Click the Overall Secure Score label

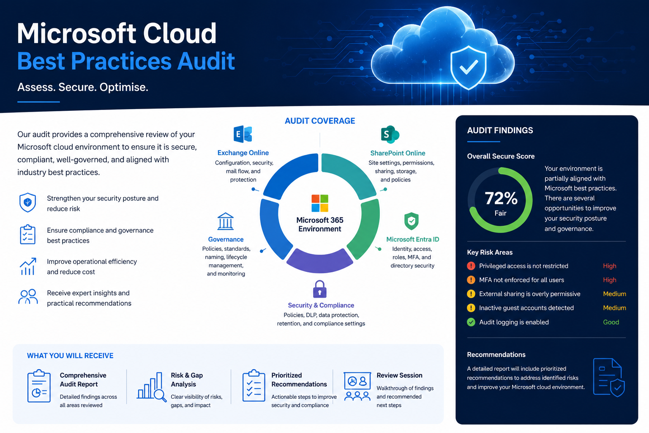tap(501, 156)
